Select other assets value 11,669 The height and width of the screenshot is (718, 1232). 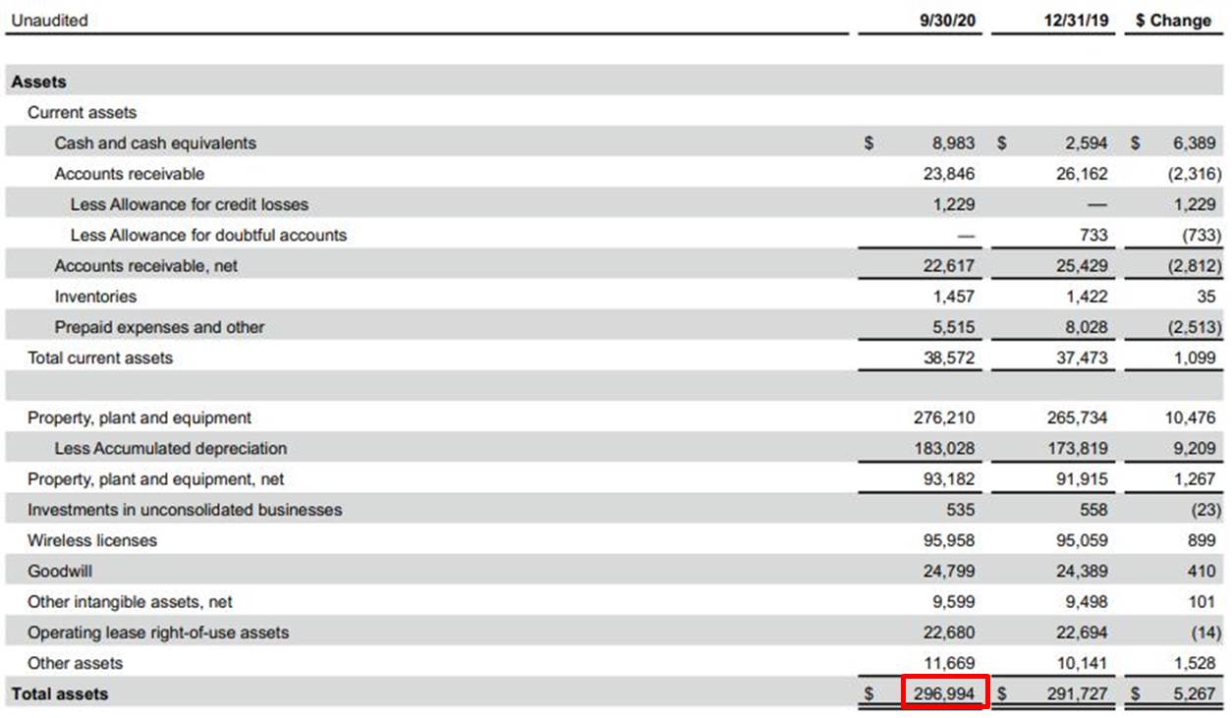pos(949,663)
